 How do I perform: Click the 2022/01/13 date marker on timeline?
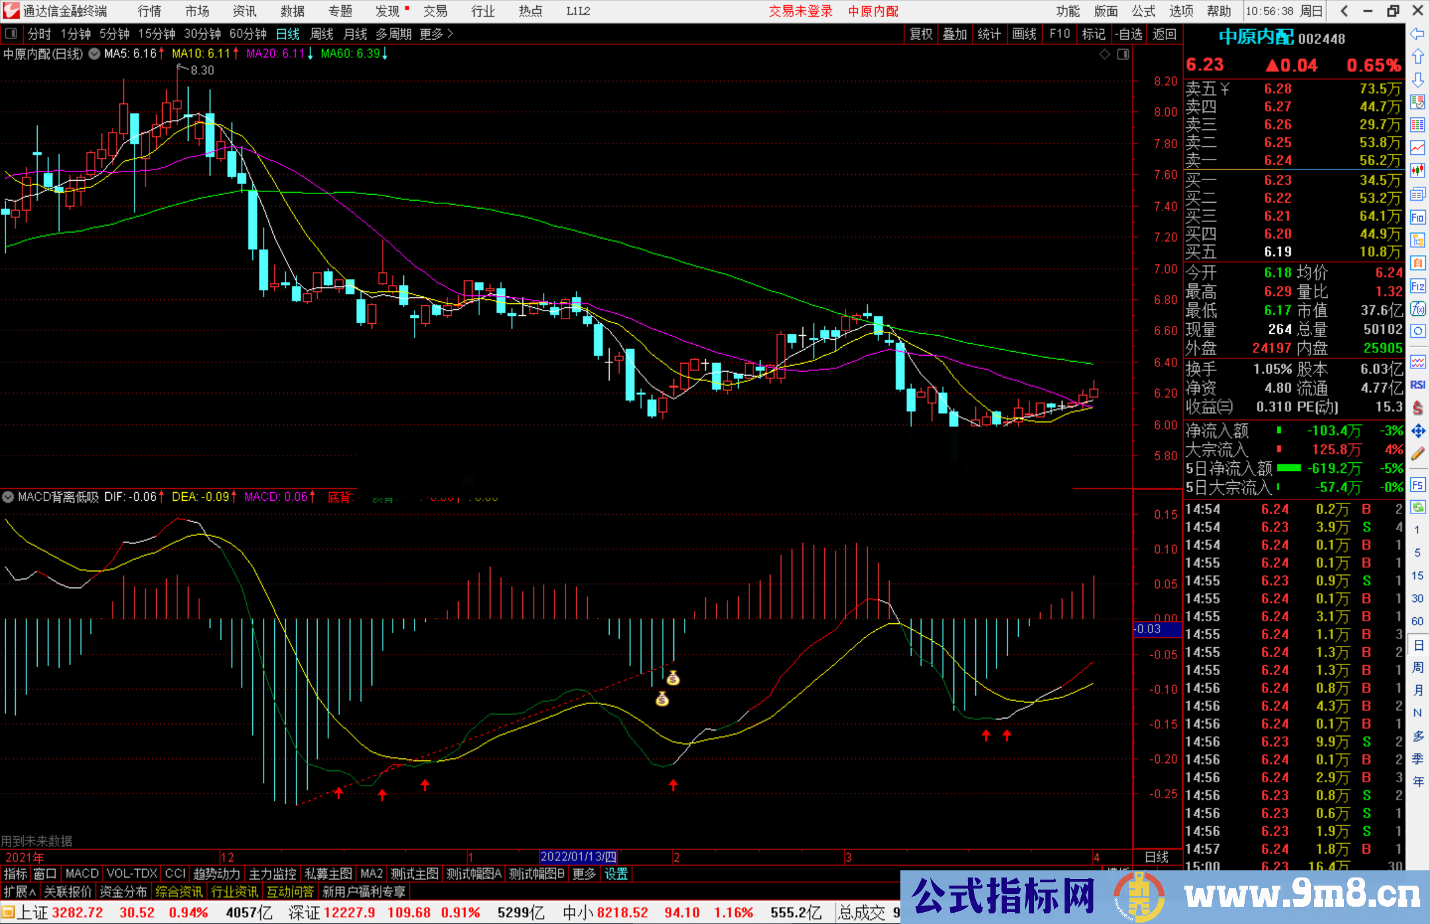tap(578, 856)
